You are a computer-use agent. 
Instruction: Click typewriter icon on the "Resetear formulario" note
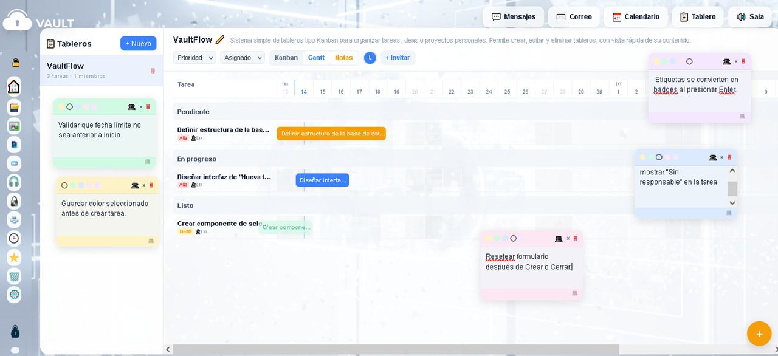tap(559, 239)
